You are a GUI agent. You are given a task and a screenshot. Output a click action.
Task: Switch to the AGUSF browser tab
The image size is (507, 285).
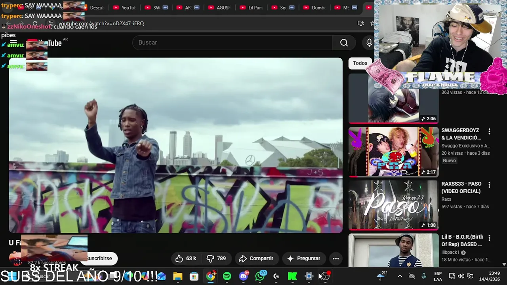point(219,8)
